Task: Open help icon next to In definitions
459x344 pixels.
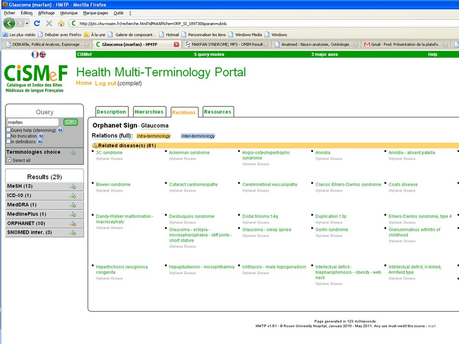Action: click(40, 141)
